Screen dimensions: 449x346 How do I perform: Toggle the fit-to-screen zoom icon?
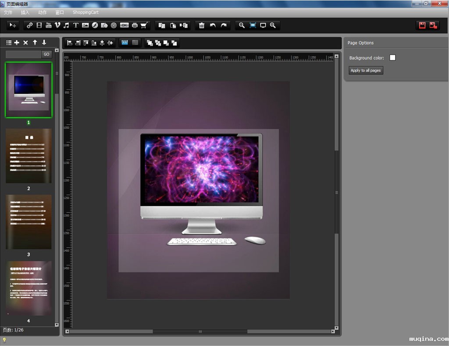[x=253, y=25]
